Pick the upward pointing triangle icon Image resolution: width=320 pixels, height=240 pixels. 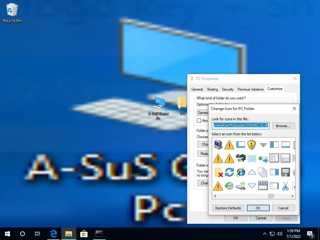[x=252, y=172]
